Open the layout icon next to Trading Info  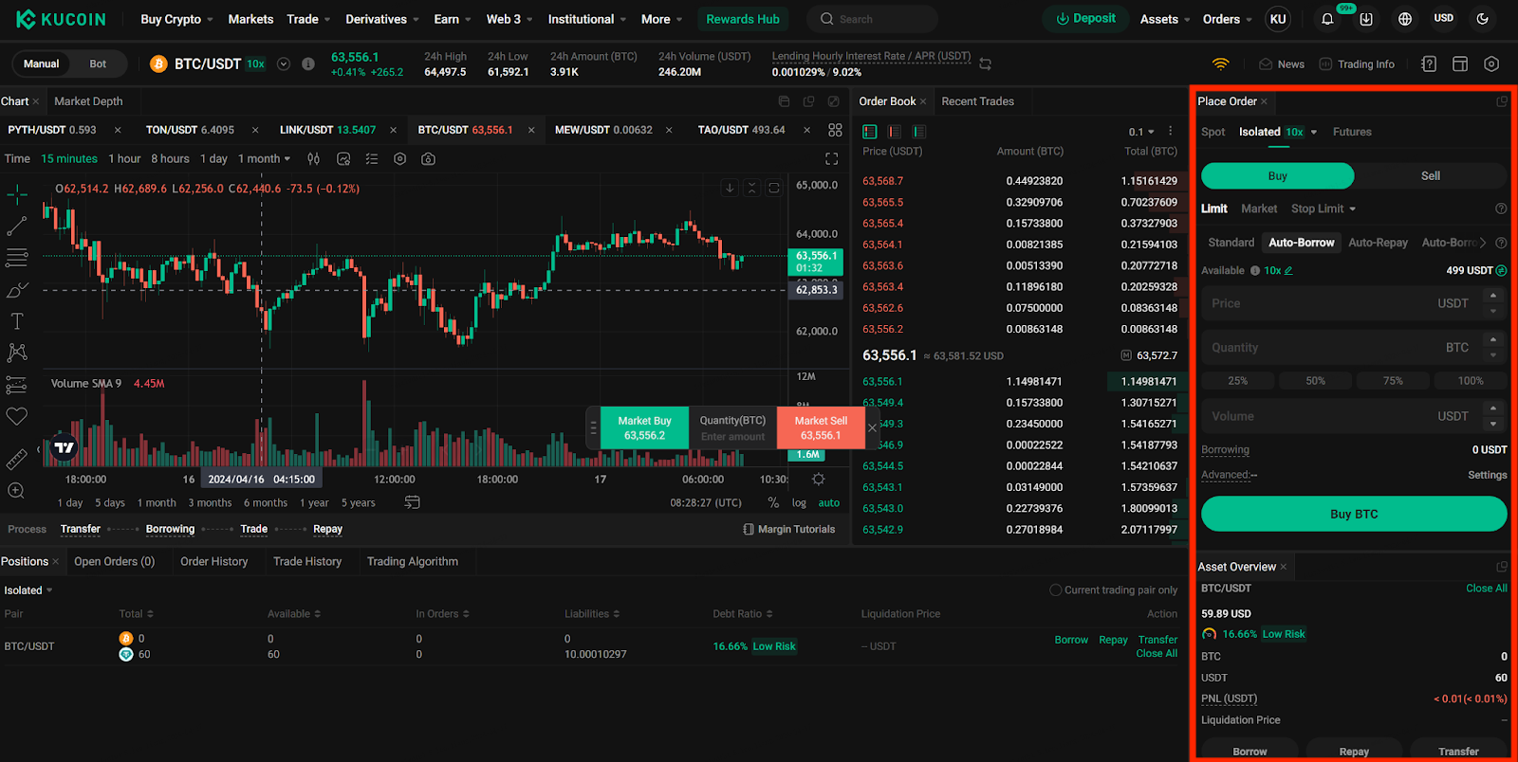tap(1460, 63)
